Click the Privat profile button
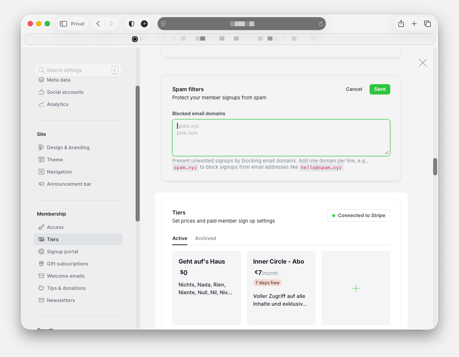The width and height of the screenshot is (459, 357). 72,24
